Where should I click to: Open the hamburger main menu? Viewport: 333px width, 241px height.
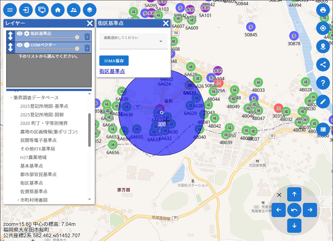point(10,10)
